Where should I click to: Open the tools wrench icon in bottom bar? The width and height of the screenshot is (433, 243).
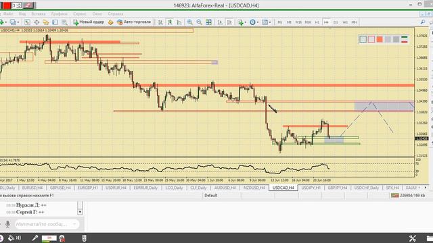tap(413, 238)
